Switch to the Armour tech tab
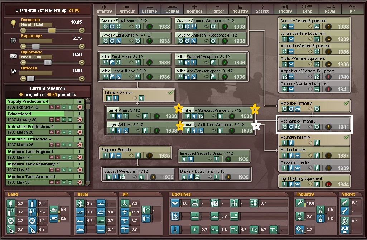The height and width of the screenshot is (240, 367). coord(127,9)
